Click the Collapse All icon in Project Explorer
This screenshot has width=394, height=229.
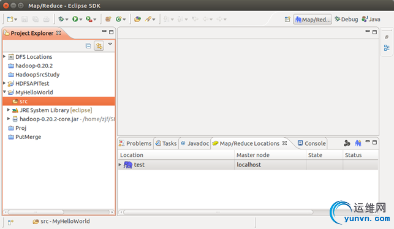click(88, 46)
